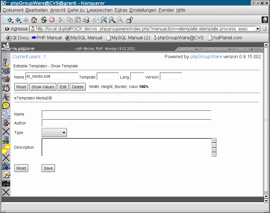The width and height of the screenshot is (270, 213).
Task: Click Read button next to Show Values
Action: coord(21,87)
